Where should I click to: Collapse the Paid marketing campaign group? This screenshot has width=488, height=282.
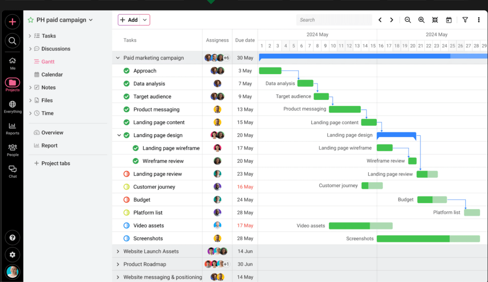pos(118,58)
